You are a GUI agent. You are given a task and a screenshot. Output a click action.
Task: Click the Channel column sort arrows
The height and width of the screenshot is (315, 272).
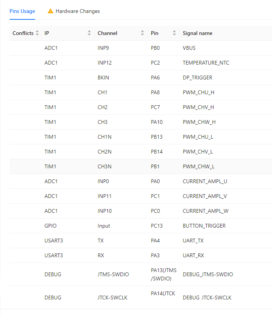tap(142, 33)
